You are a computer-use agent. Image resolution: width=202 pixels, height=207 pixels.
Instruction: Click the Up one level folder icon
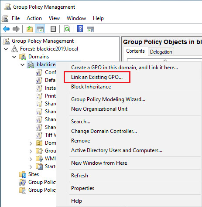tap(30, 29)
